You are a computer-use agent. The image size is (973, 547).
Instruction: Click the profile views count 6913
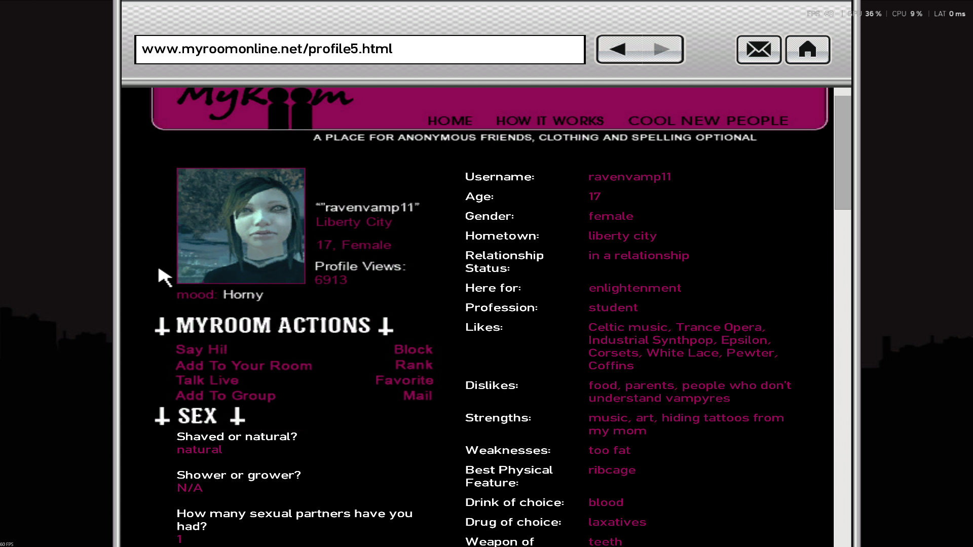coord(331,280)
